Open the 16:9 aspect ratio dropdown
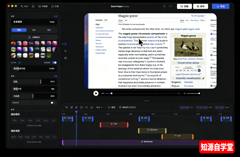This screenshot has height=157, width=240. click(99, 107)
